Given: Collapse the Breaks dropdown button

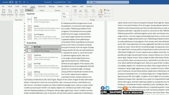Looking at the screenshot, I should (x=29, y=10).
